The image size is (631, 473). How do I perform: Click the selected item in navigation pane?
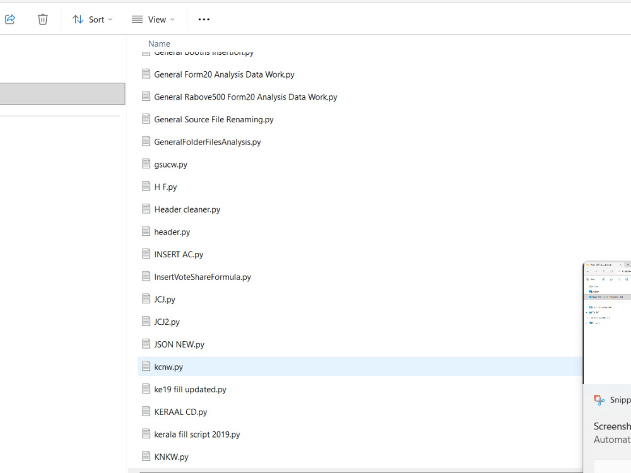[62, 94]
